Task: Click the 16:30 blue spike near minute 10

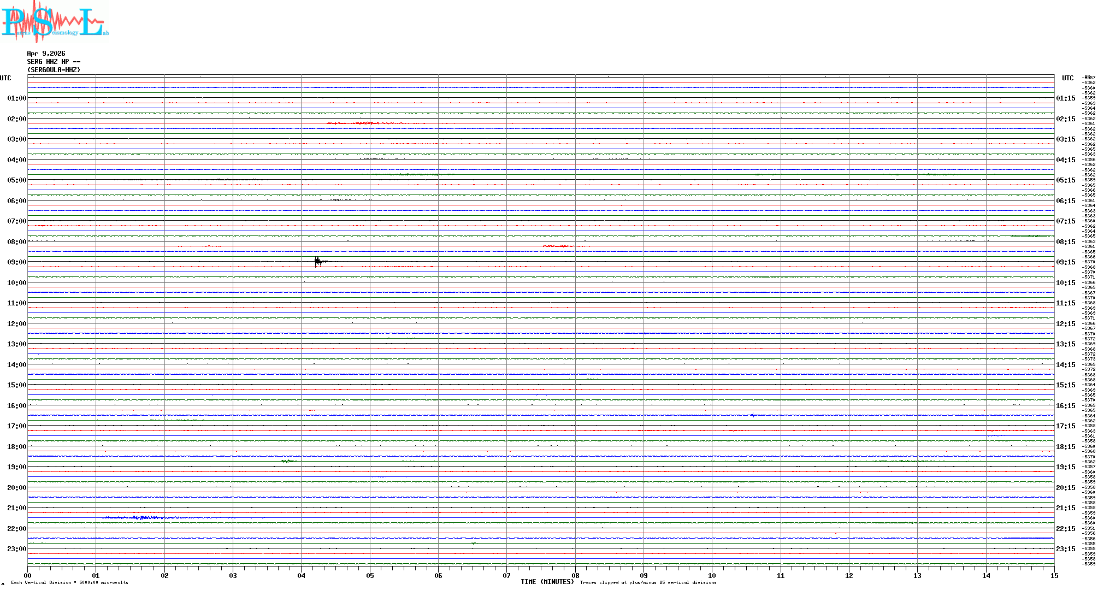Action: point(753,415)
